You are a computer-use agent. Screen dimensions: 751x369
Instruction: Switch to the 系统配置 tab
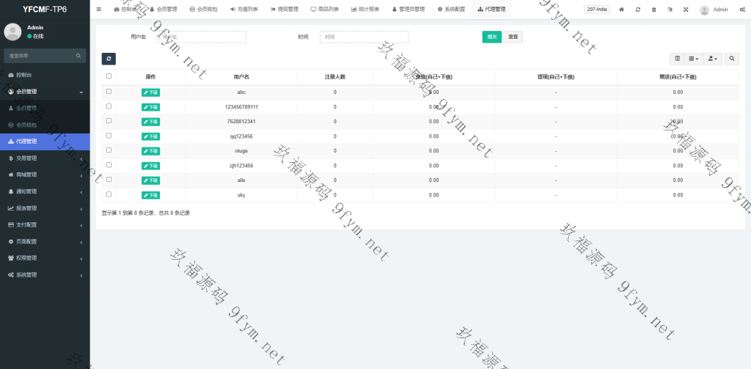(451, 10)
